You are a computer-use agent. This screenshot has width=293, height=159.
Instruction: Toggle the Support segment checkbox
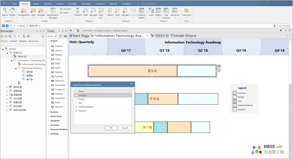(76, 111)
